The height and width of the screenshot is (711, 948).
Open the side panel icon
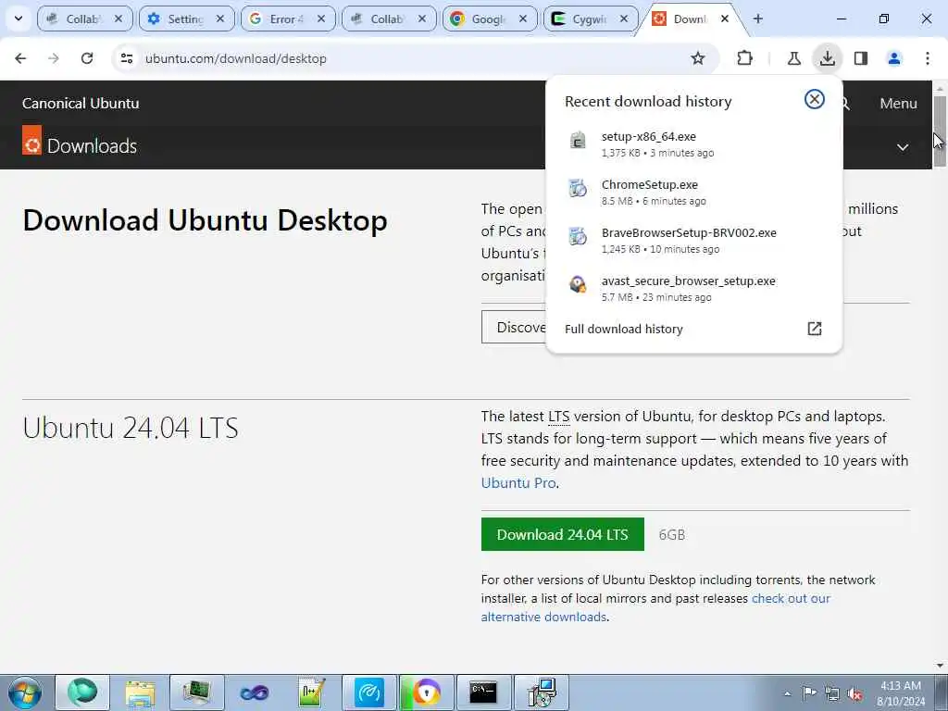tap(860, 58)
